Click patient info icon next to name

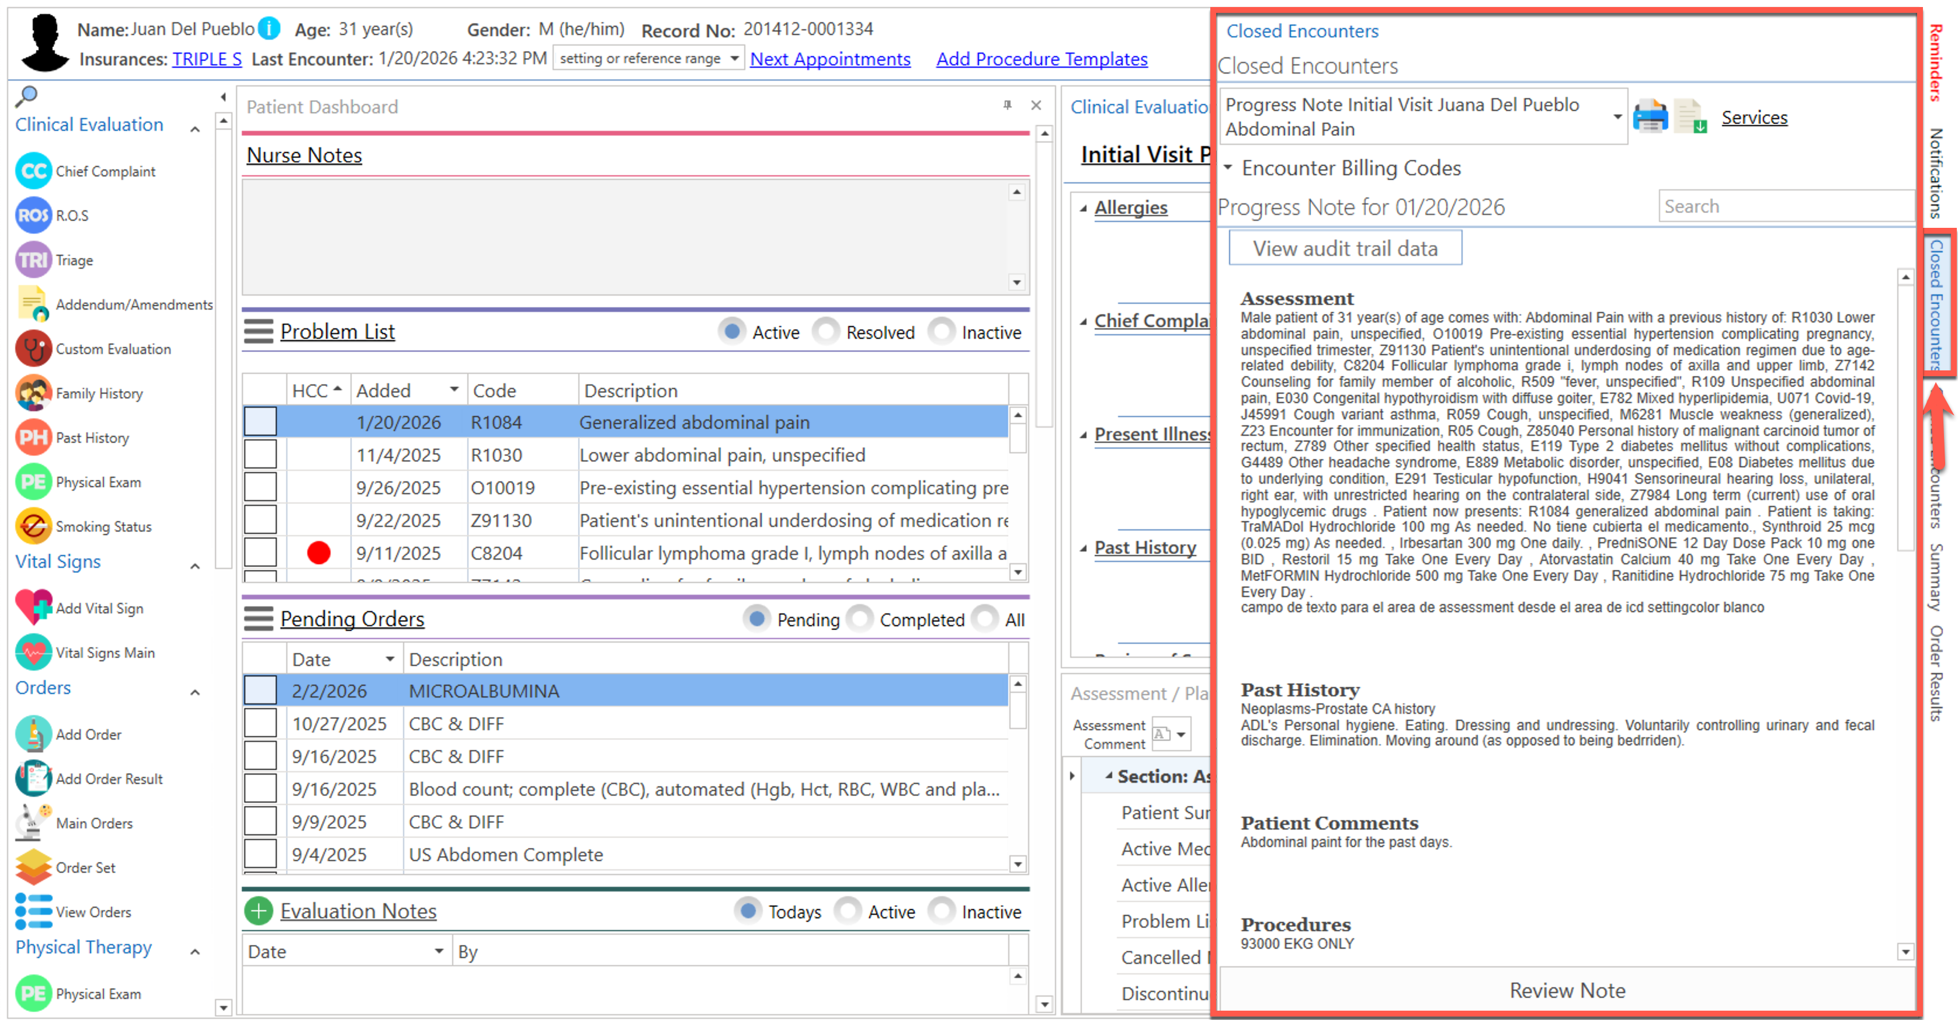point(269,29)
